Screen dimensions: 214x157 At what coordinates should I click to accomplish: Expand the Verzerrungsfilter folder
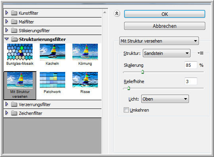pos(6,105)
